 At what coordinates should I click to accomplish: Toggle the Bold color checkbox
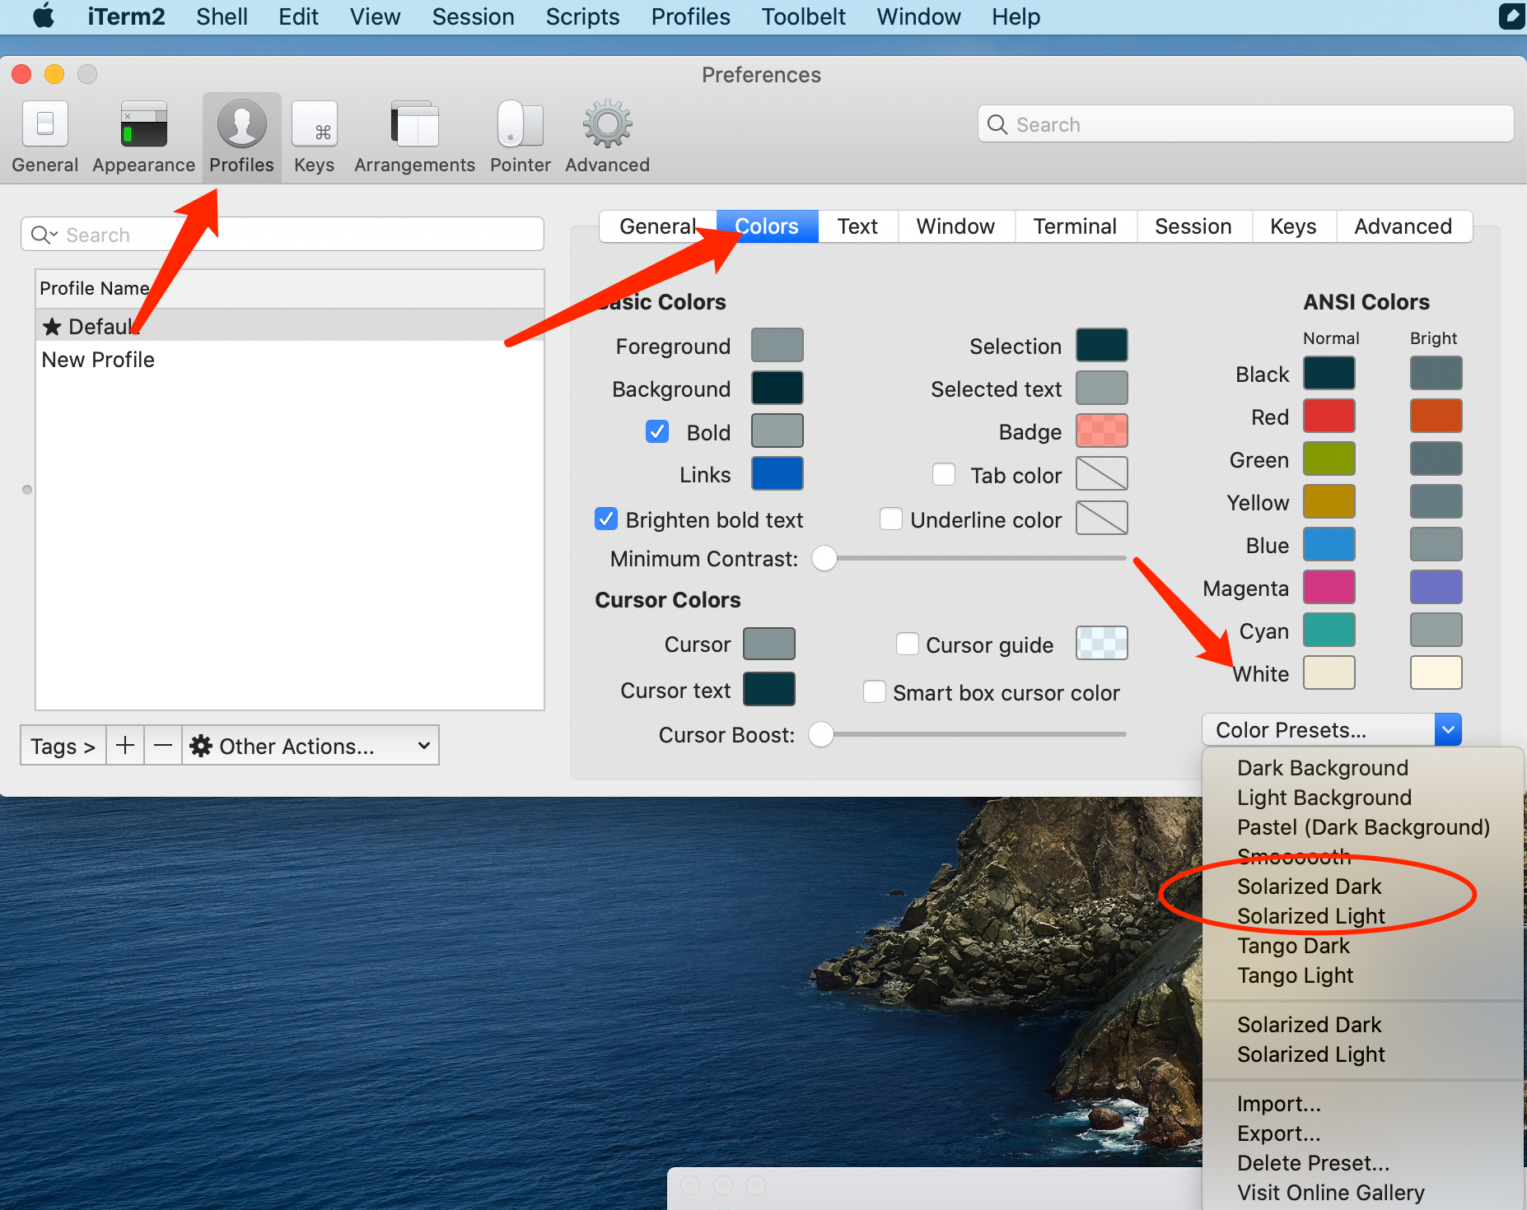point(657,432)
